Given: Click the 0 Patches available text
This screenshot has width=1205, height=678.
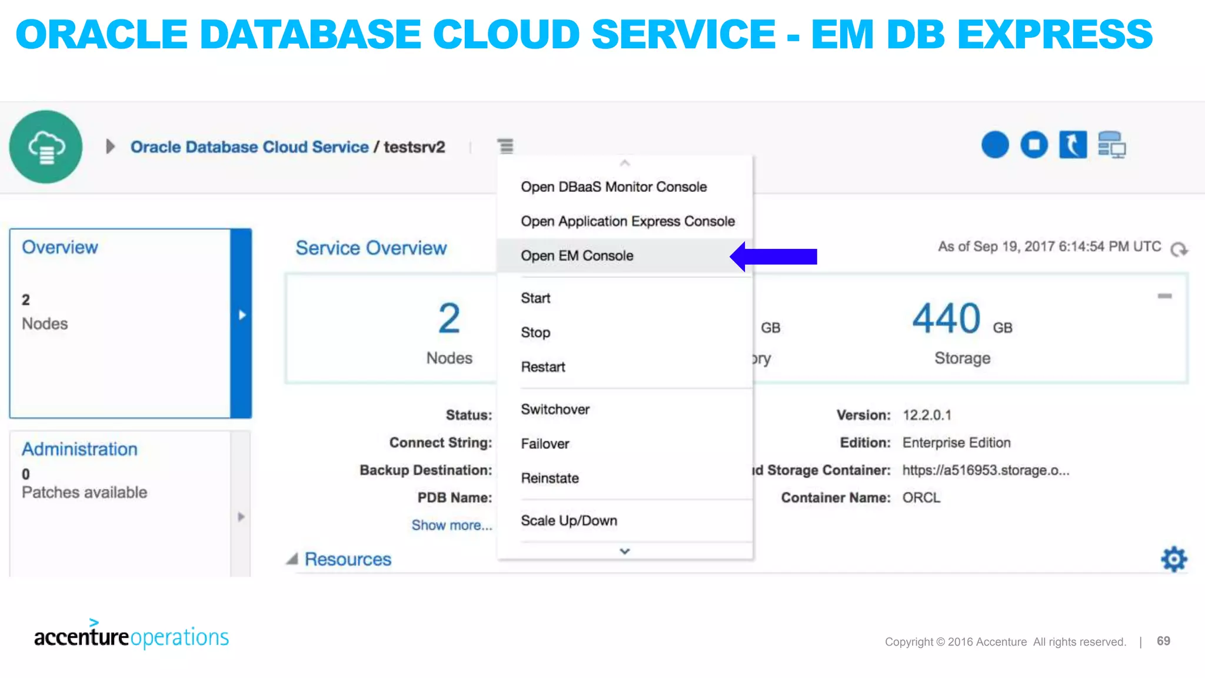Looking at the screenshot, I should (x=84, y=483).
